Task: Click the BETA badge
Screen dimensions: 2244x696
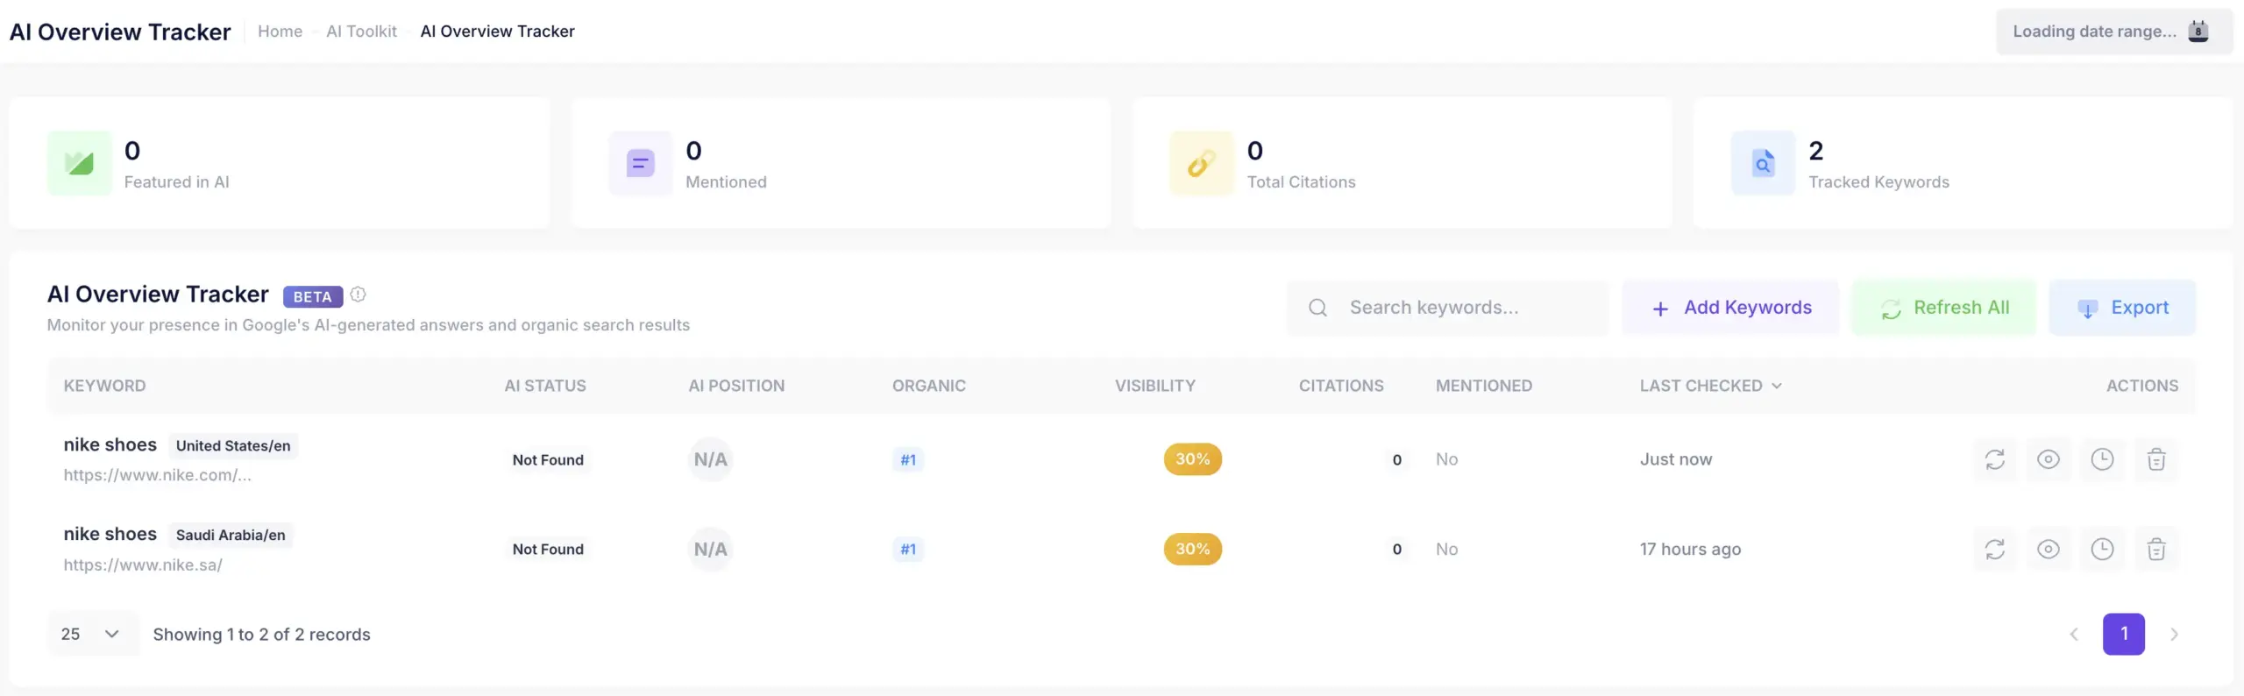Action: 312,296
